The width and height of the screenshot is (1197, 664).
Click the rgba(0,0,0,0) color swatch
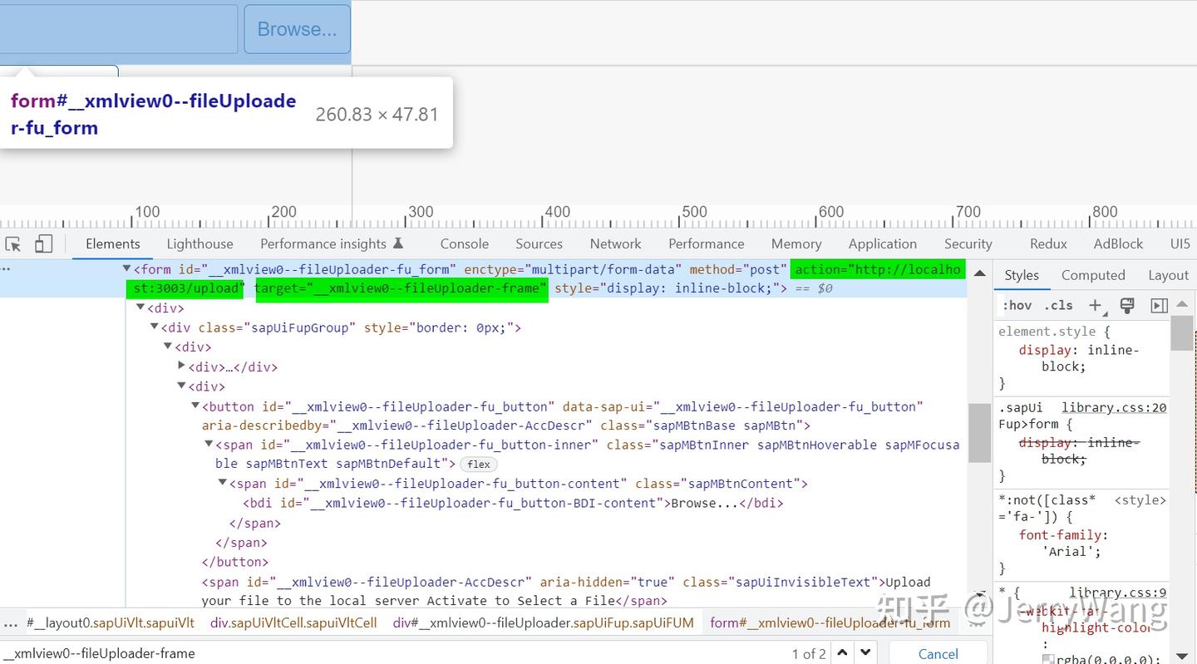[1048, 661]
